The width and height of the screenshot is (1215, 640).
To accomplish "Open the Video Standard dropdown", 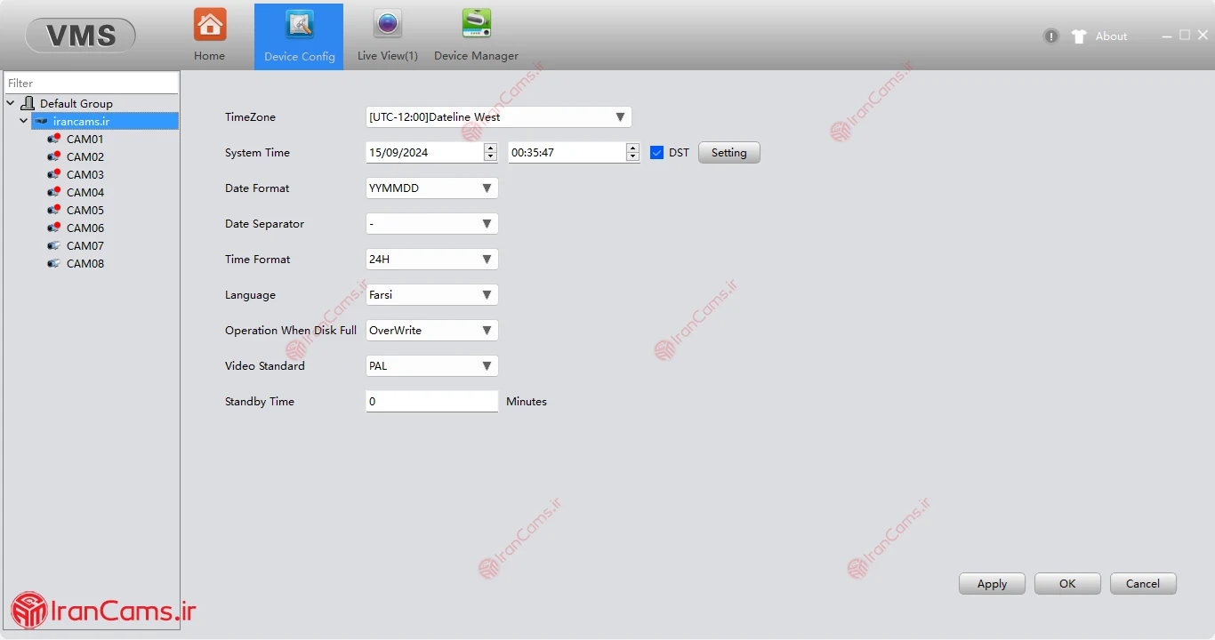I will click(x=432, y=366).
